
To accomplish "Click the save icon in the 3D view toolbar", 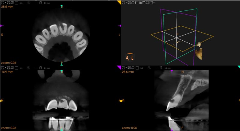I will click(123, 2).
